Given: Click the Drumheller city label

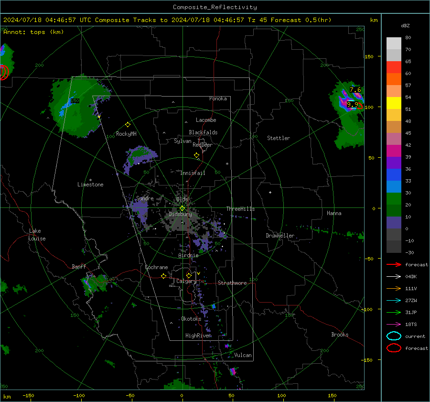Looking at the screenshot, I should tap(280, 236).
